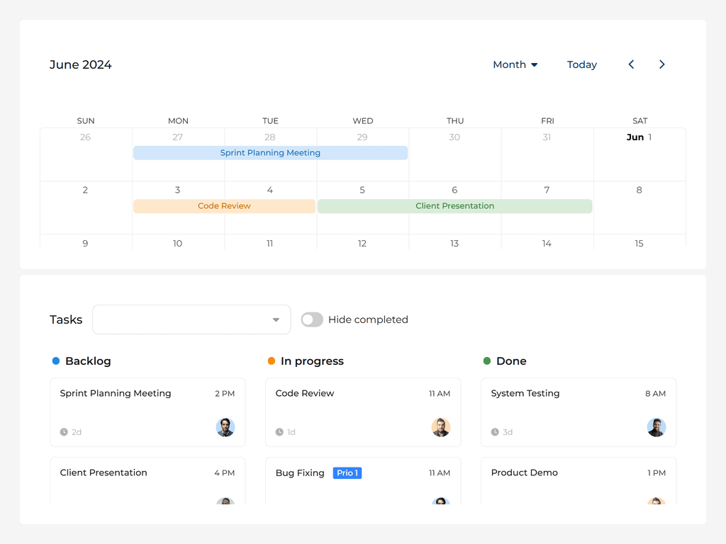Click the previous month chevron arrow
The height and width of the screenshot is (544, 726).
[631, 64]
